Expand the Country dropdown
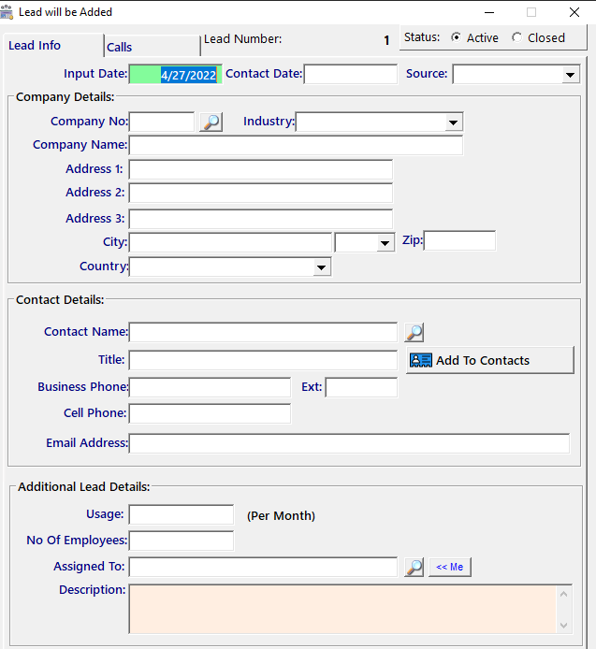The width and height of the screenshot is (596, 649). click(321, 267)
